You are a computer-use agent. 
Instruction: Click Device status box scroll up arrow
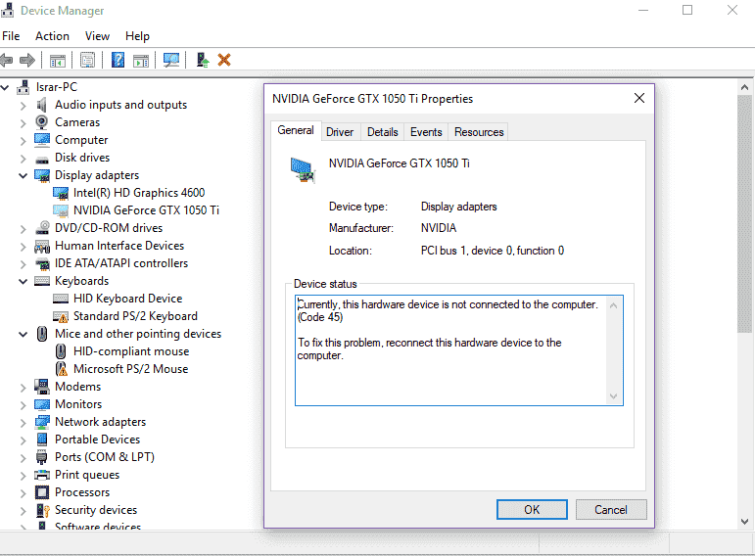[613, 305]
